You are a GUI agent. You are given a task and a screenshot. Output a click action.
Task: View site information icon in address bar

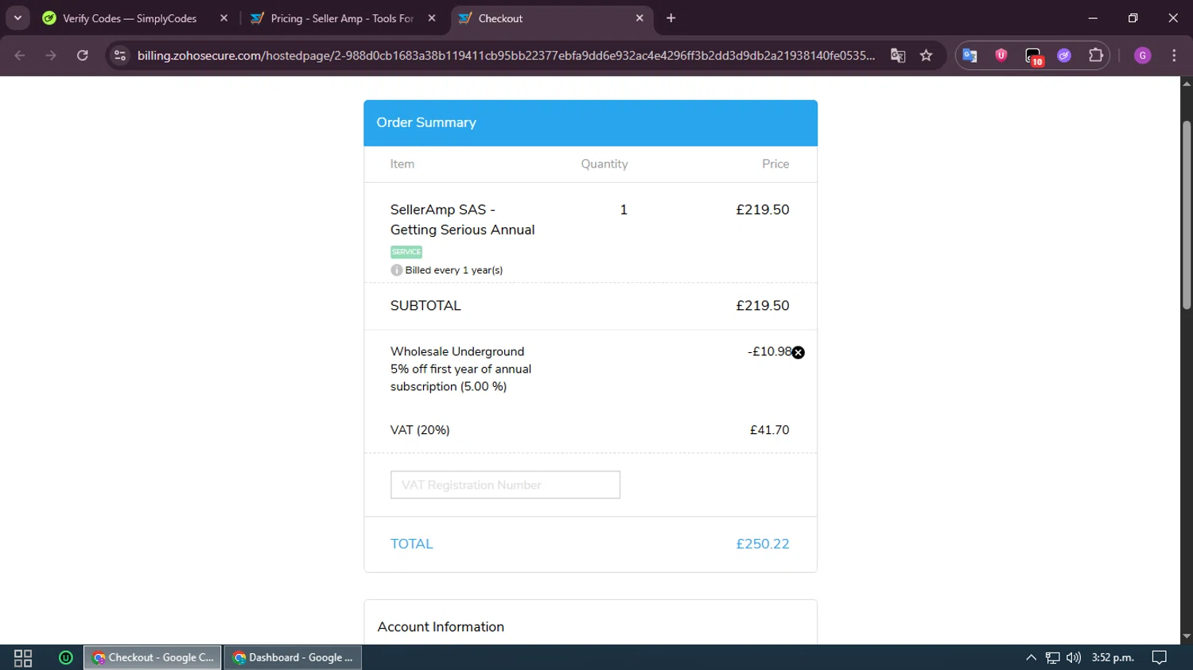click(120, 56)
